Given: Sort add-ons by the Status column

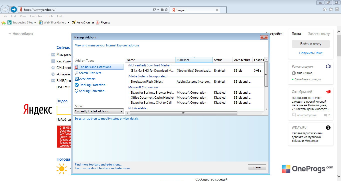Looking at the screenshot, I should pyautogui.click(x=223, y=60).
